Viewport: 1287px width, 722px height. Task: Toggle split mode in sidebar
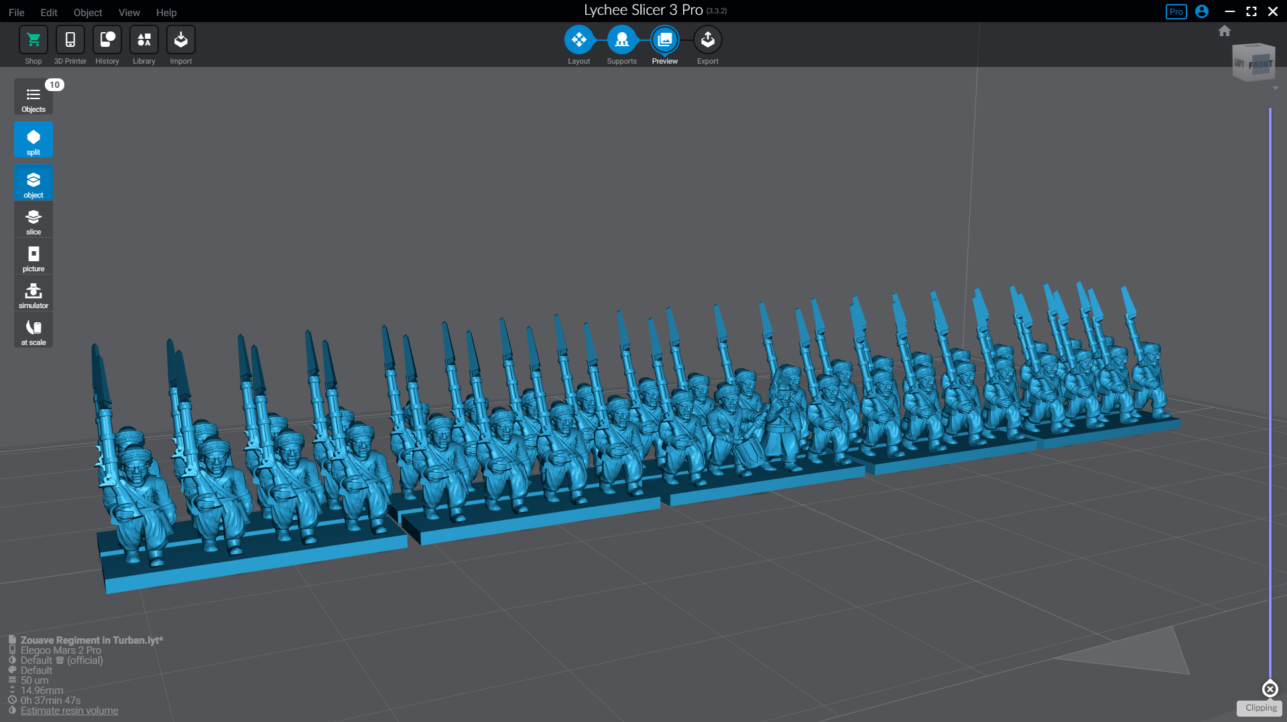coord(33,139)
